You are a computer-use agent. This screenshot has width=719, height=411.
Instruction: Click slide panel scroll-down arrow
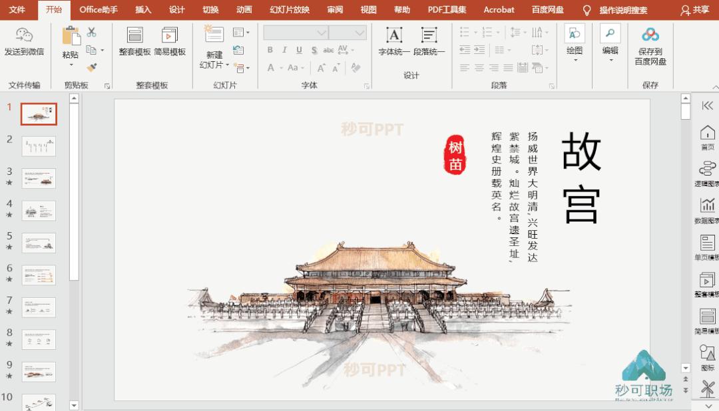74,405
